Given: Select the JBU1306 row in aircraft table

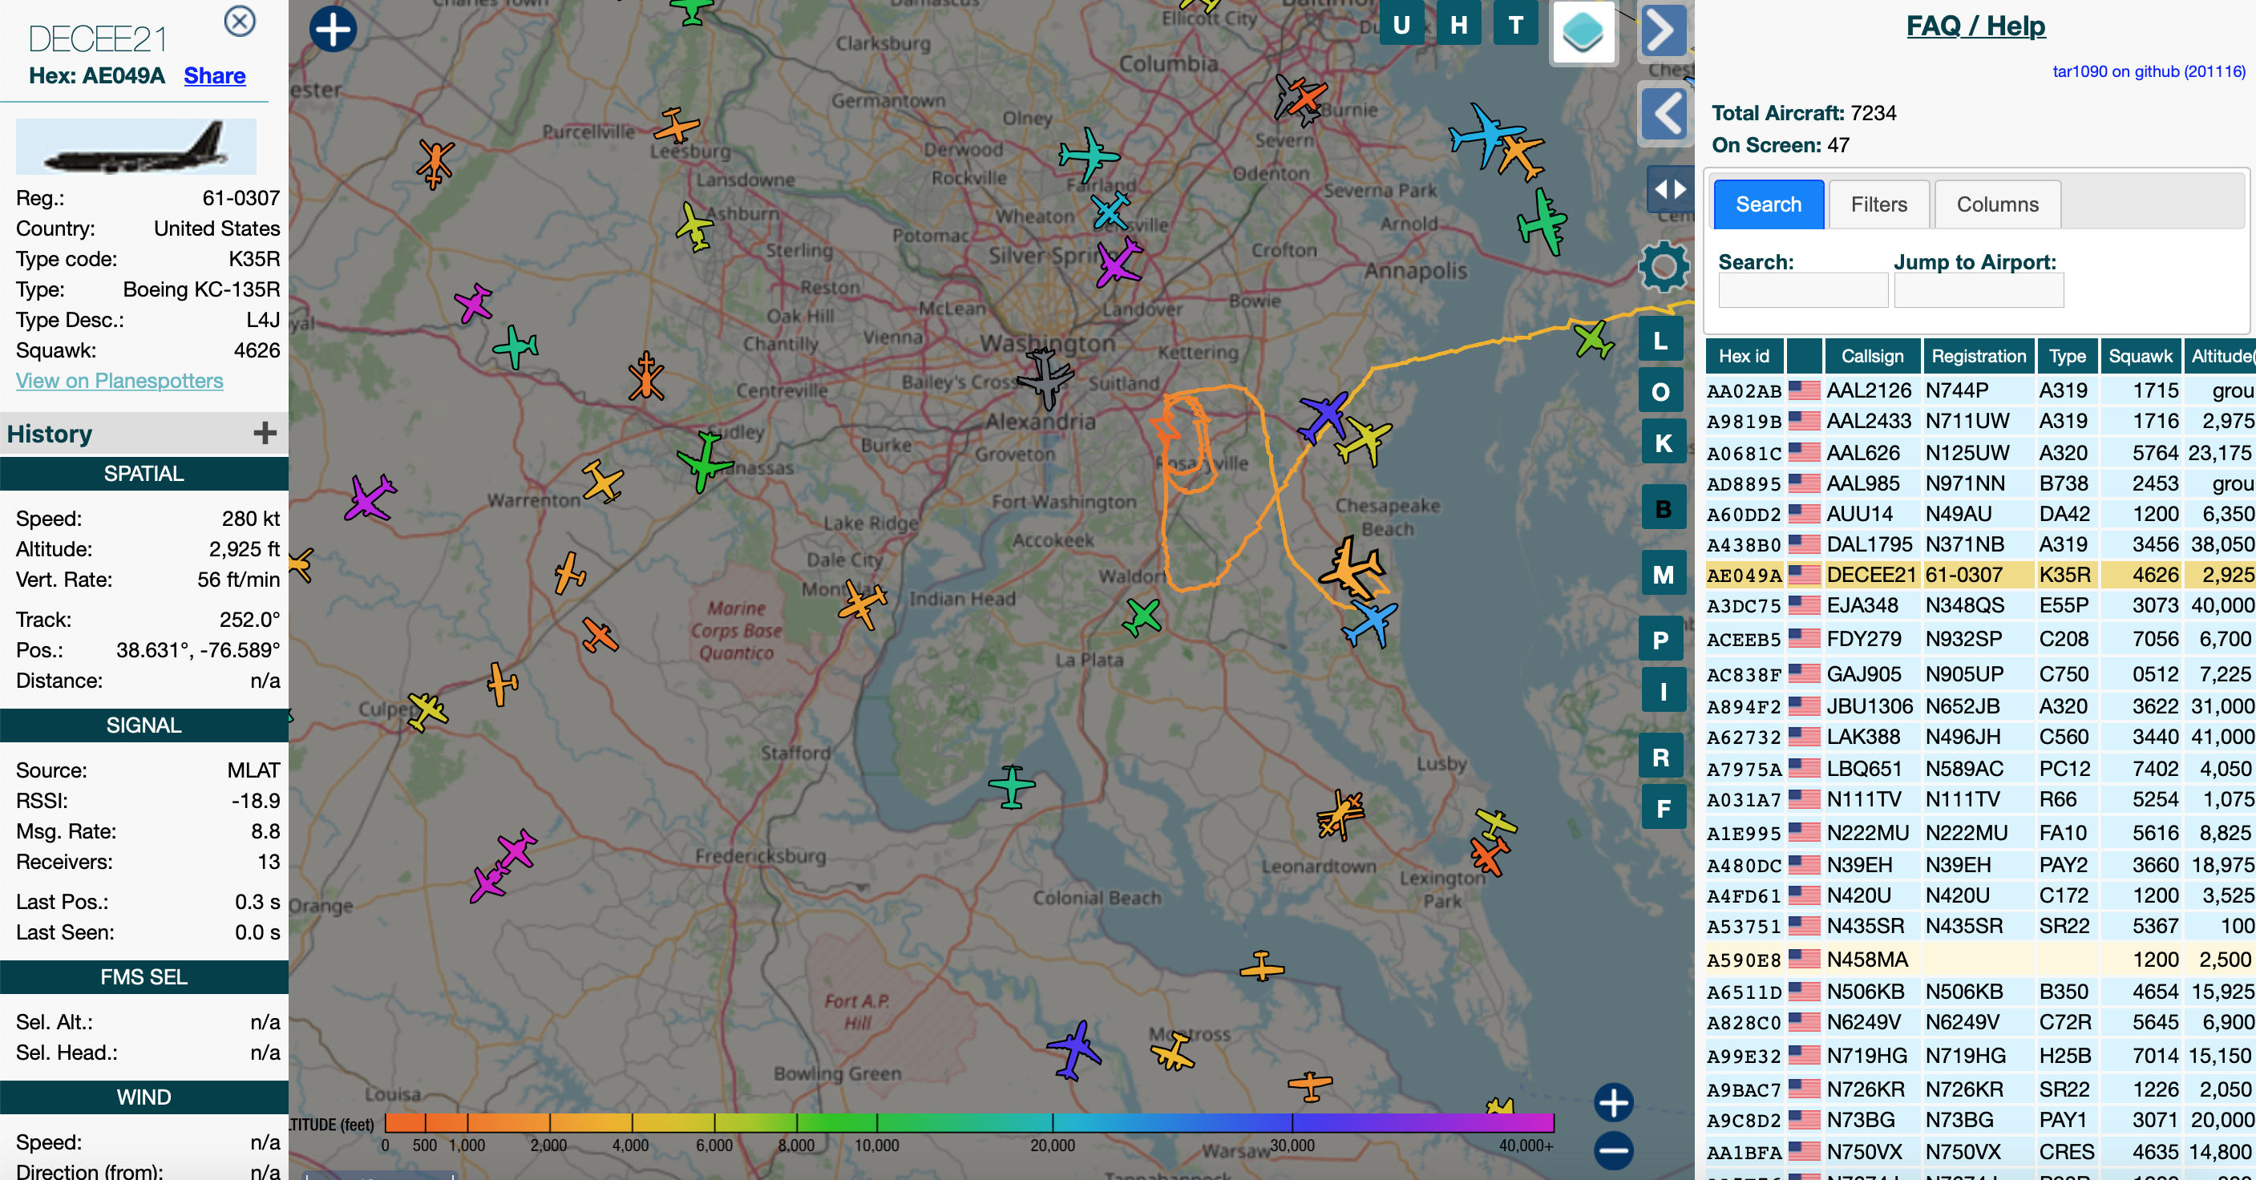Looking at the screenshot, I should tap(1979, 705).
